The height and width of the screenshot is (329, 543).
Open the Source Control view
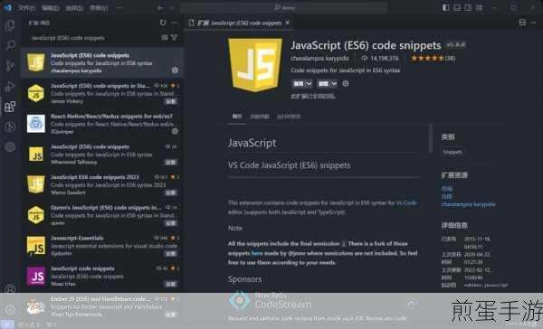point(10,65)
